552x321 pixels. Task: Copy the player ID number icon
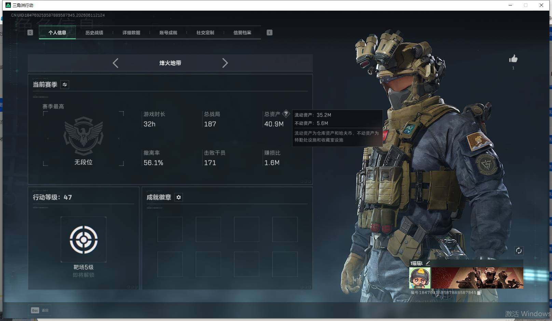479,293
